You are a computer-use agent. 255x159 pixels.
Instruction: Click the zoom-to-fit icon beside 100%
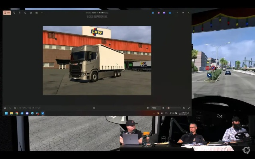tap(148, 108)
